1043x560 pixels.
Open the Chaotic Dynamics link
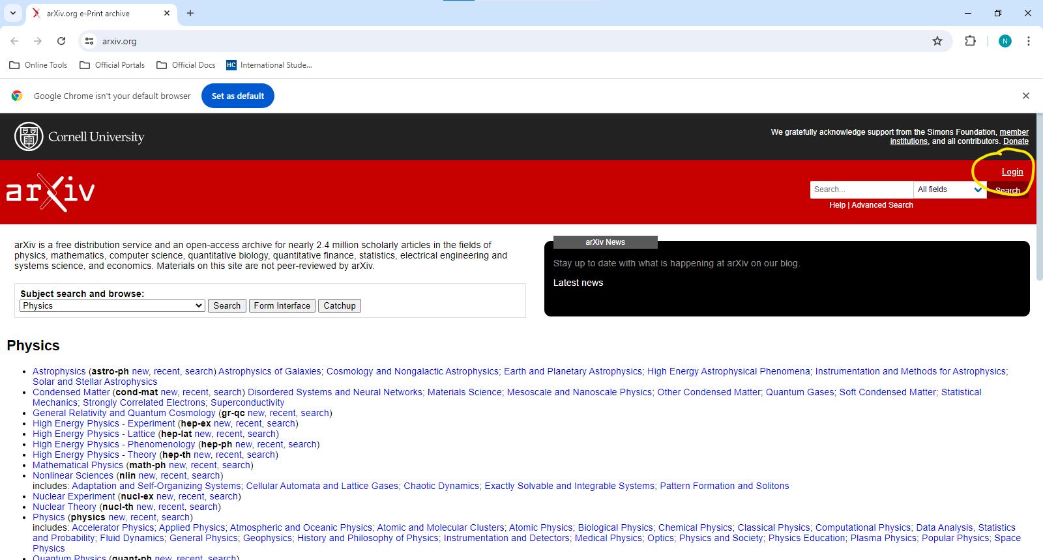pyautogui.click(x=441, y=486)
